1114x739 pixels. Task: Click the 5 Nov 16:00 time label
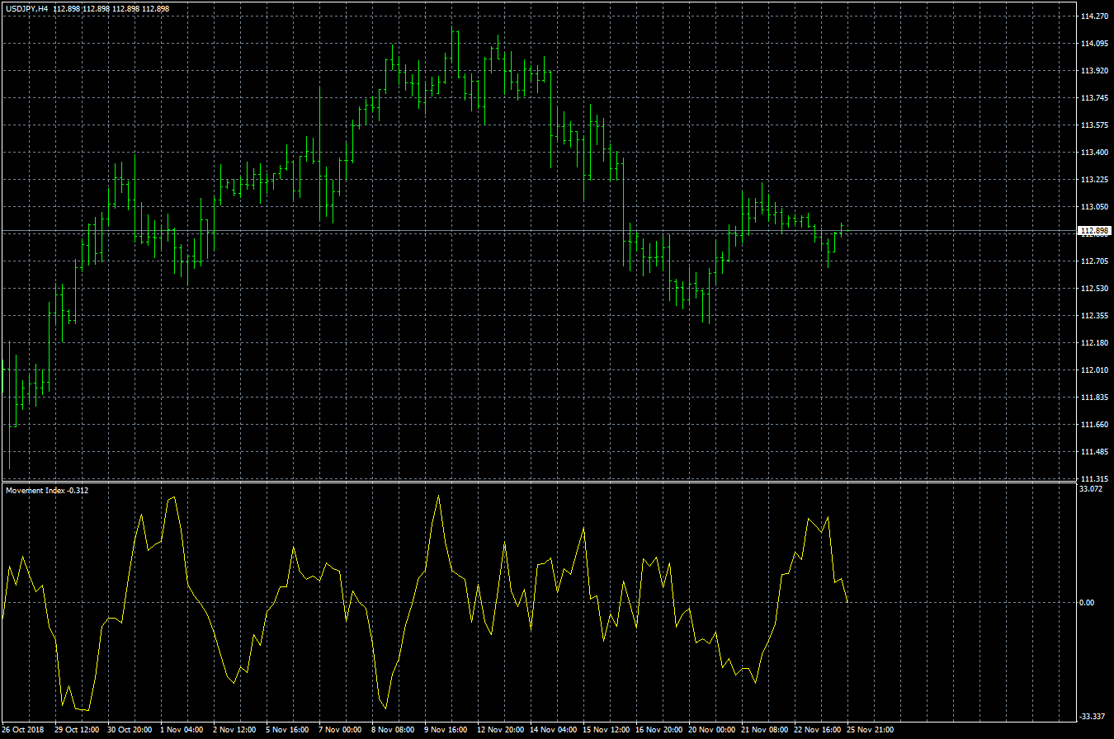288,730
